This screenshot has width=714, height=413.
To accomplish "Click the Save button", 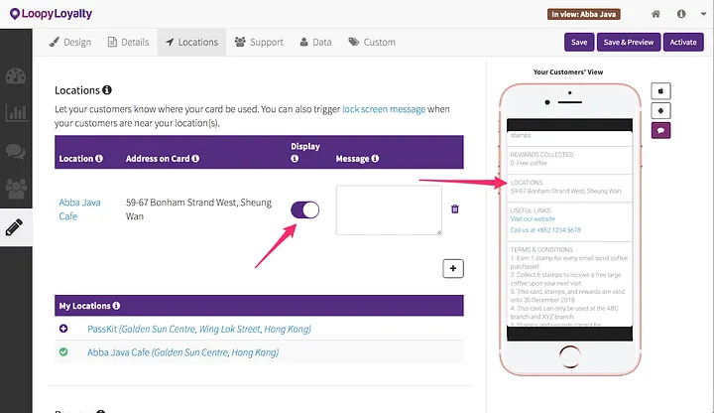I will pos(579,42).
